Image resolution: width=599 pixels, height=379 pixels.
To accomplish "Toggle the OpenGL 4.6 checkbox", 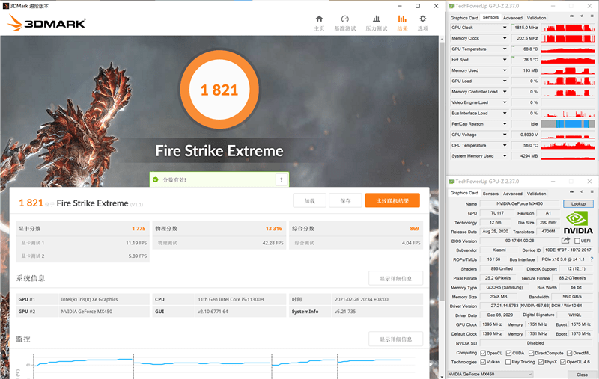I will point(563,362).
